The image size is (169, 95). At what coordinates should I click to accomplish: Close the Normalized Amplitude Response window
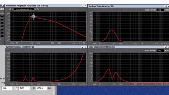tap(86, 6)
